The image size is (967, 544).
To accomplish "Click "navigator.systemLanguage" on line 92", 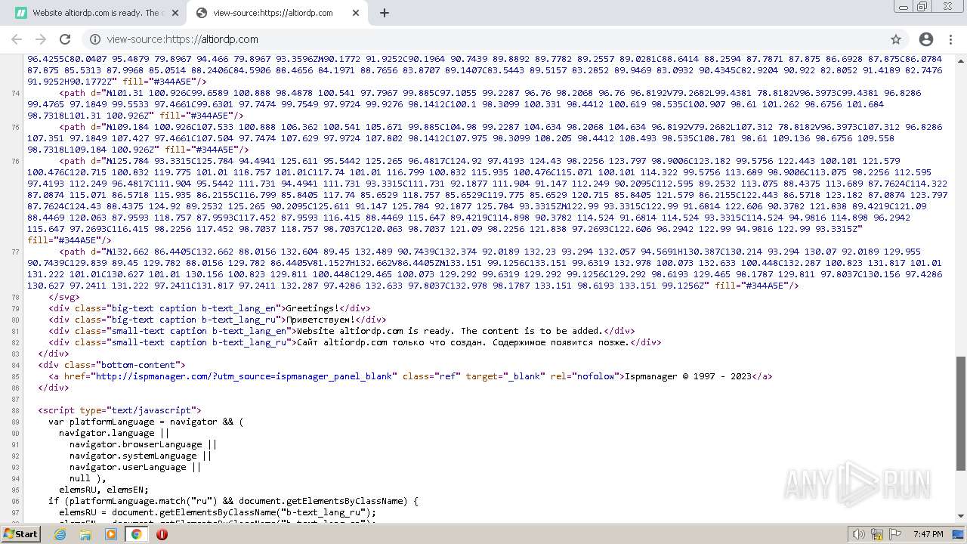I will coord(133,456).
